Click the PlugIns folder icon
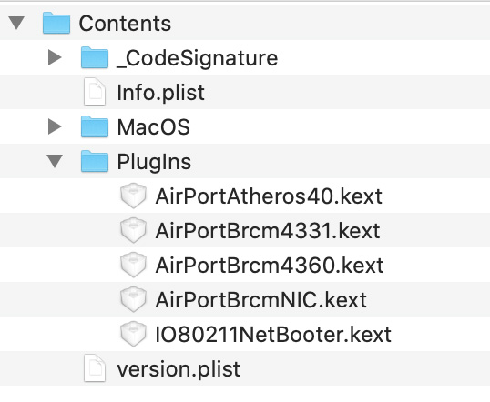490x402 pixels. click(x=95, y=161)
